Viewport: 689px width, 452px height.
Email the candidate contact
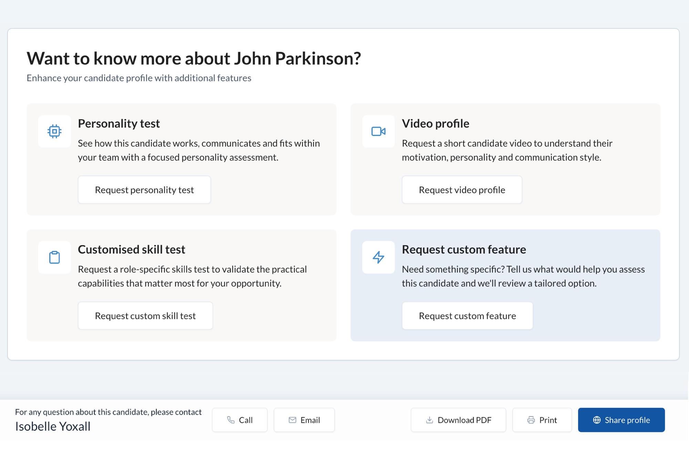(304, 420)
